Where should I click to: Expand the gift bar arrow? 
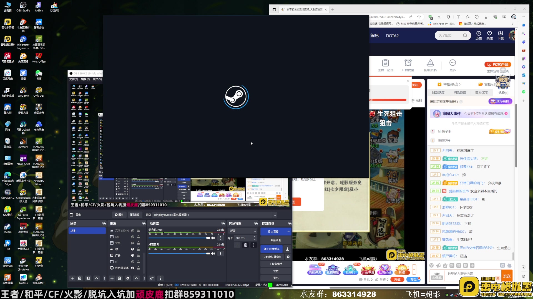click(x=414, y=269)
